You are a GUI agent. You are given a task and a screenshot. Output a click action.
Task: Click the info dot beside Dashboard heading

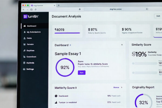[x=70, y=45]
